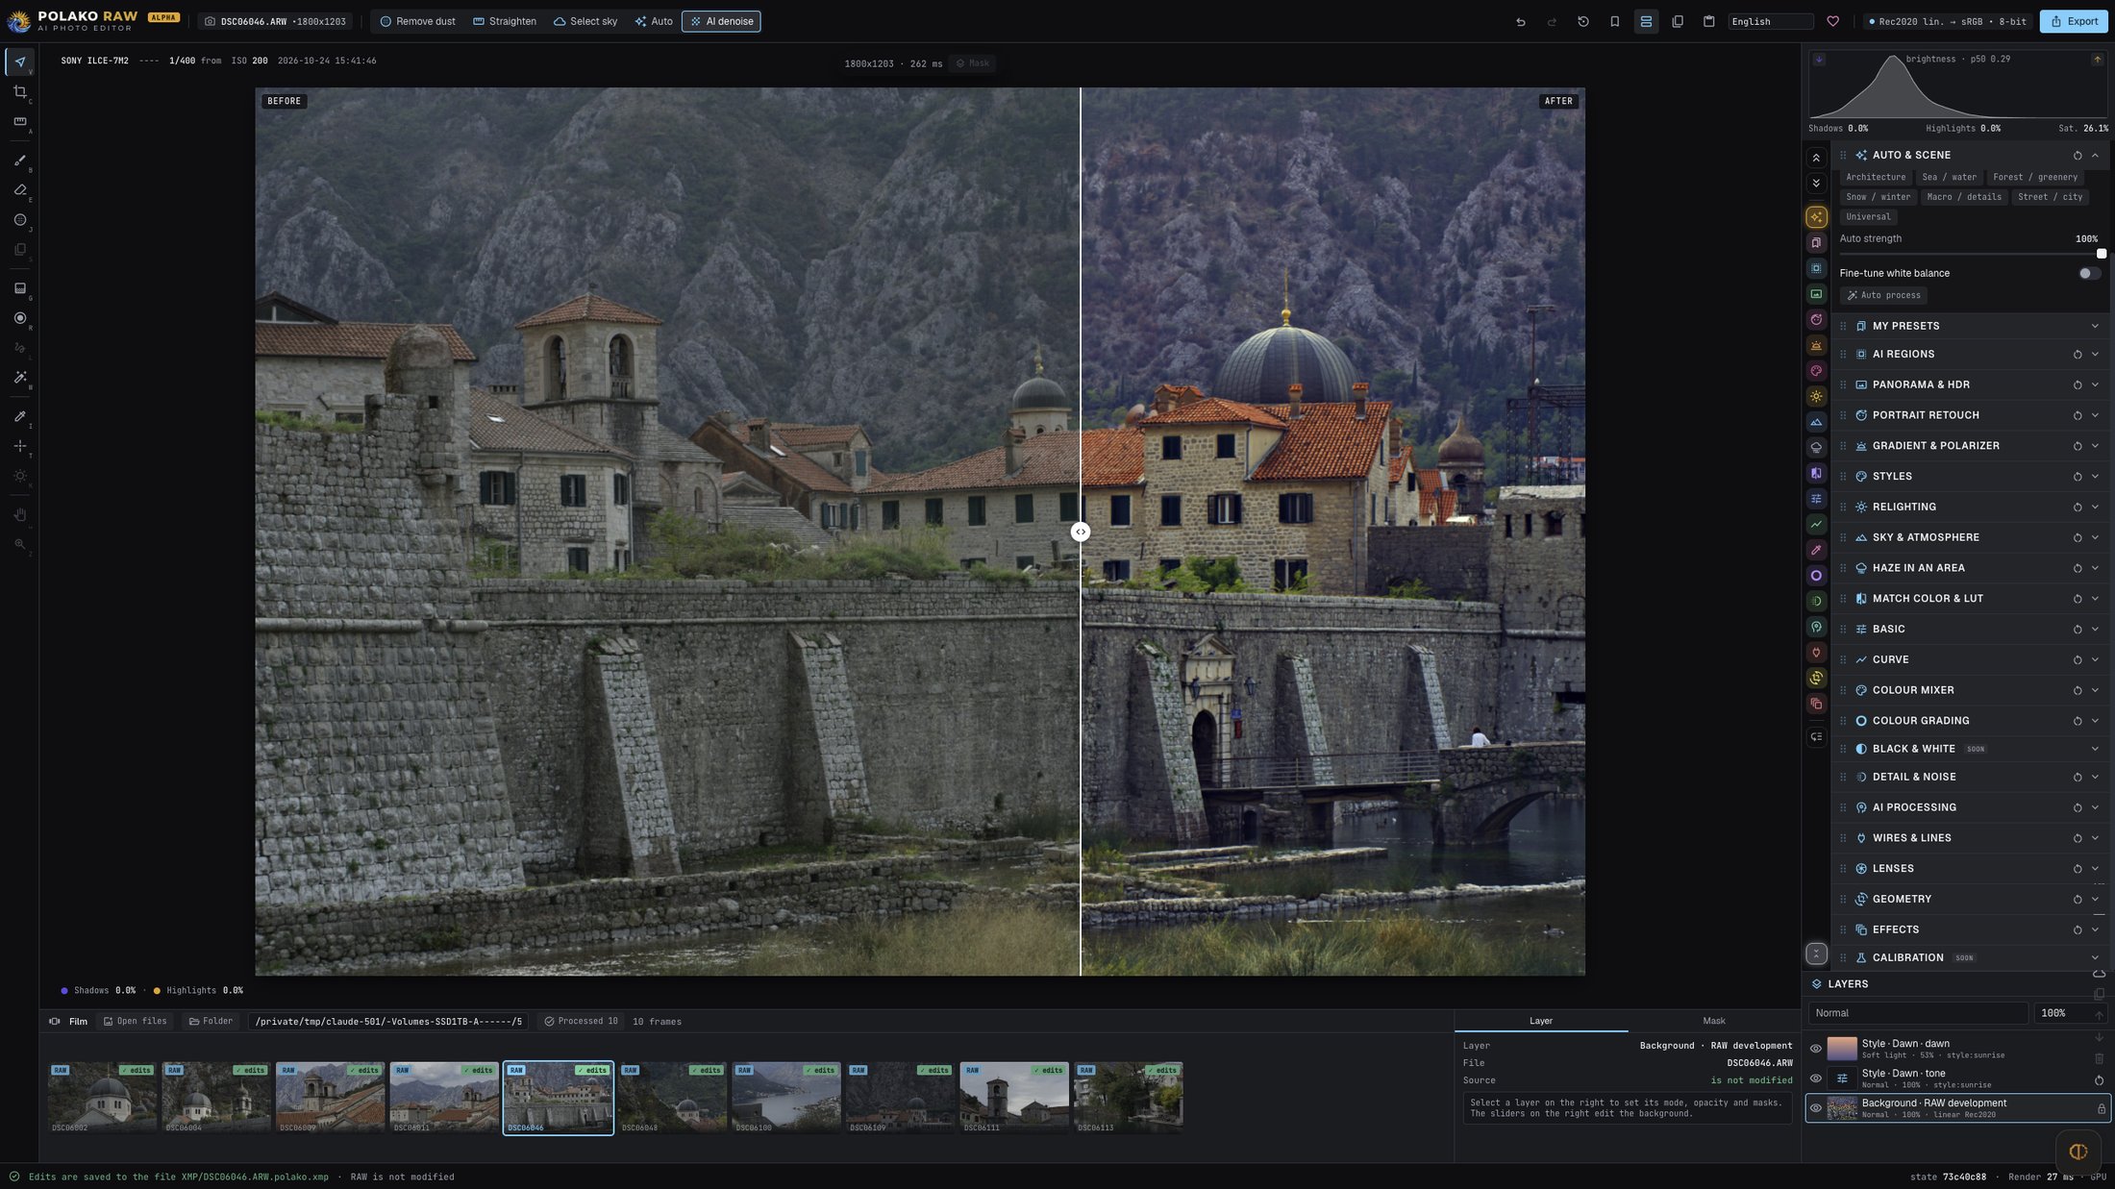Hide the Style Dawn dawn layer

(1816, 1049)
